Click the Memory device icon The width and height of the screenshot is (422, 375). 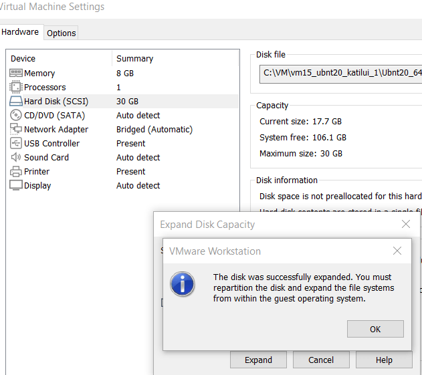tap(16, 73)
